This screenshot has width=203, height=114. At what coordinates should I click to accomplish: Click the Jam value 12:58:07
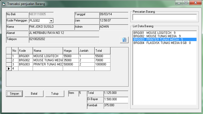(x=114, y=21)
